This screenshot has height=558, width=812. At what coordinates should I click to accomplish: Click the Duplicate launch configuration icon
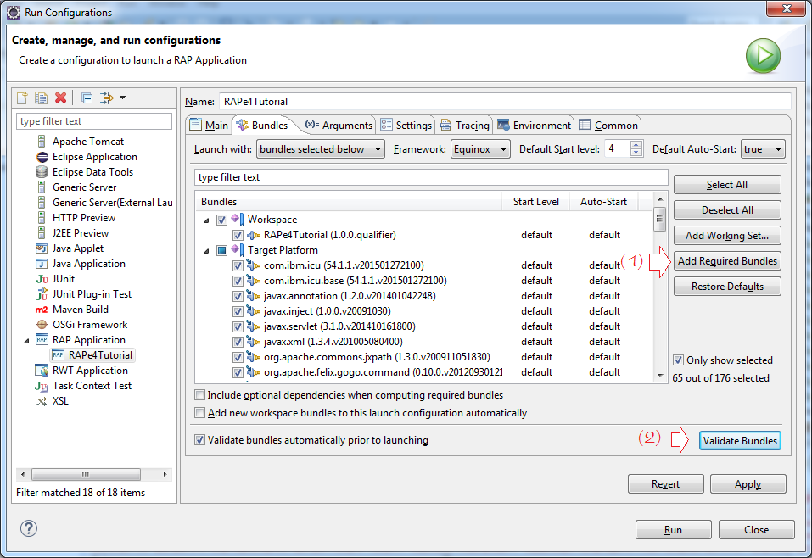(41, 98)
